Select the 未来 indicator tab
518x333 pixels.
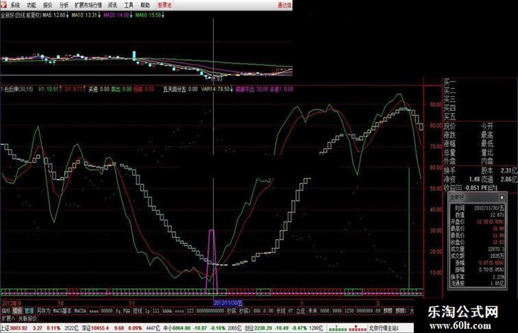[312, 311]
